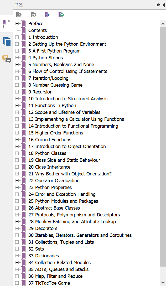
Task: Go to 8 Number Guessing Game
Action: click(55, 85)
